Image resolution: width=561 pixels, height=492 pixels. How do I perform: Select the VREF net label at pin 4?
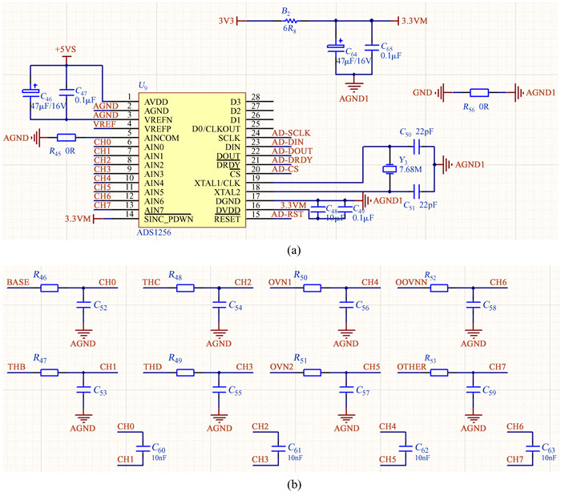[103, 124]
